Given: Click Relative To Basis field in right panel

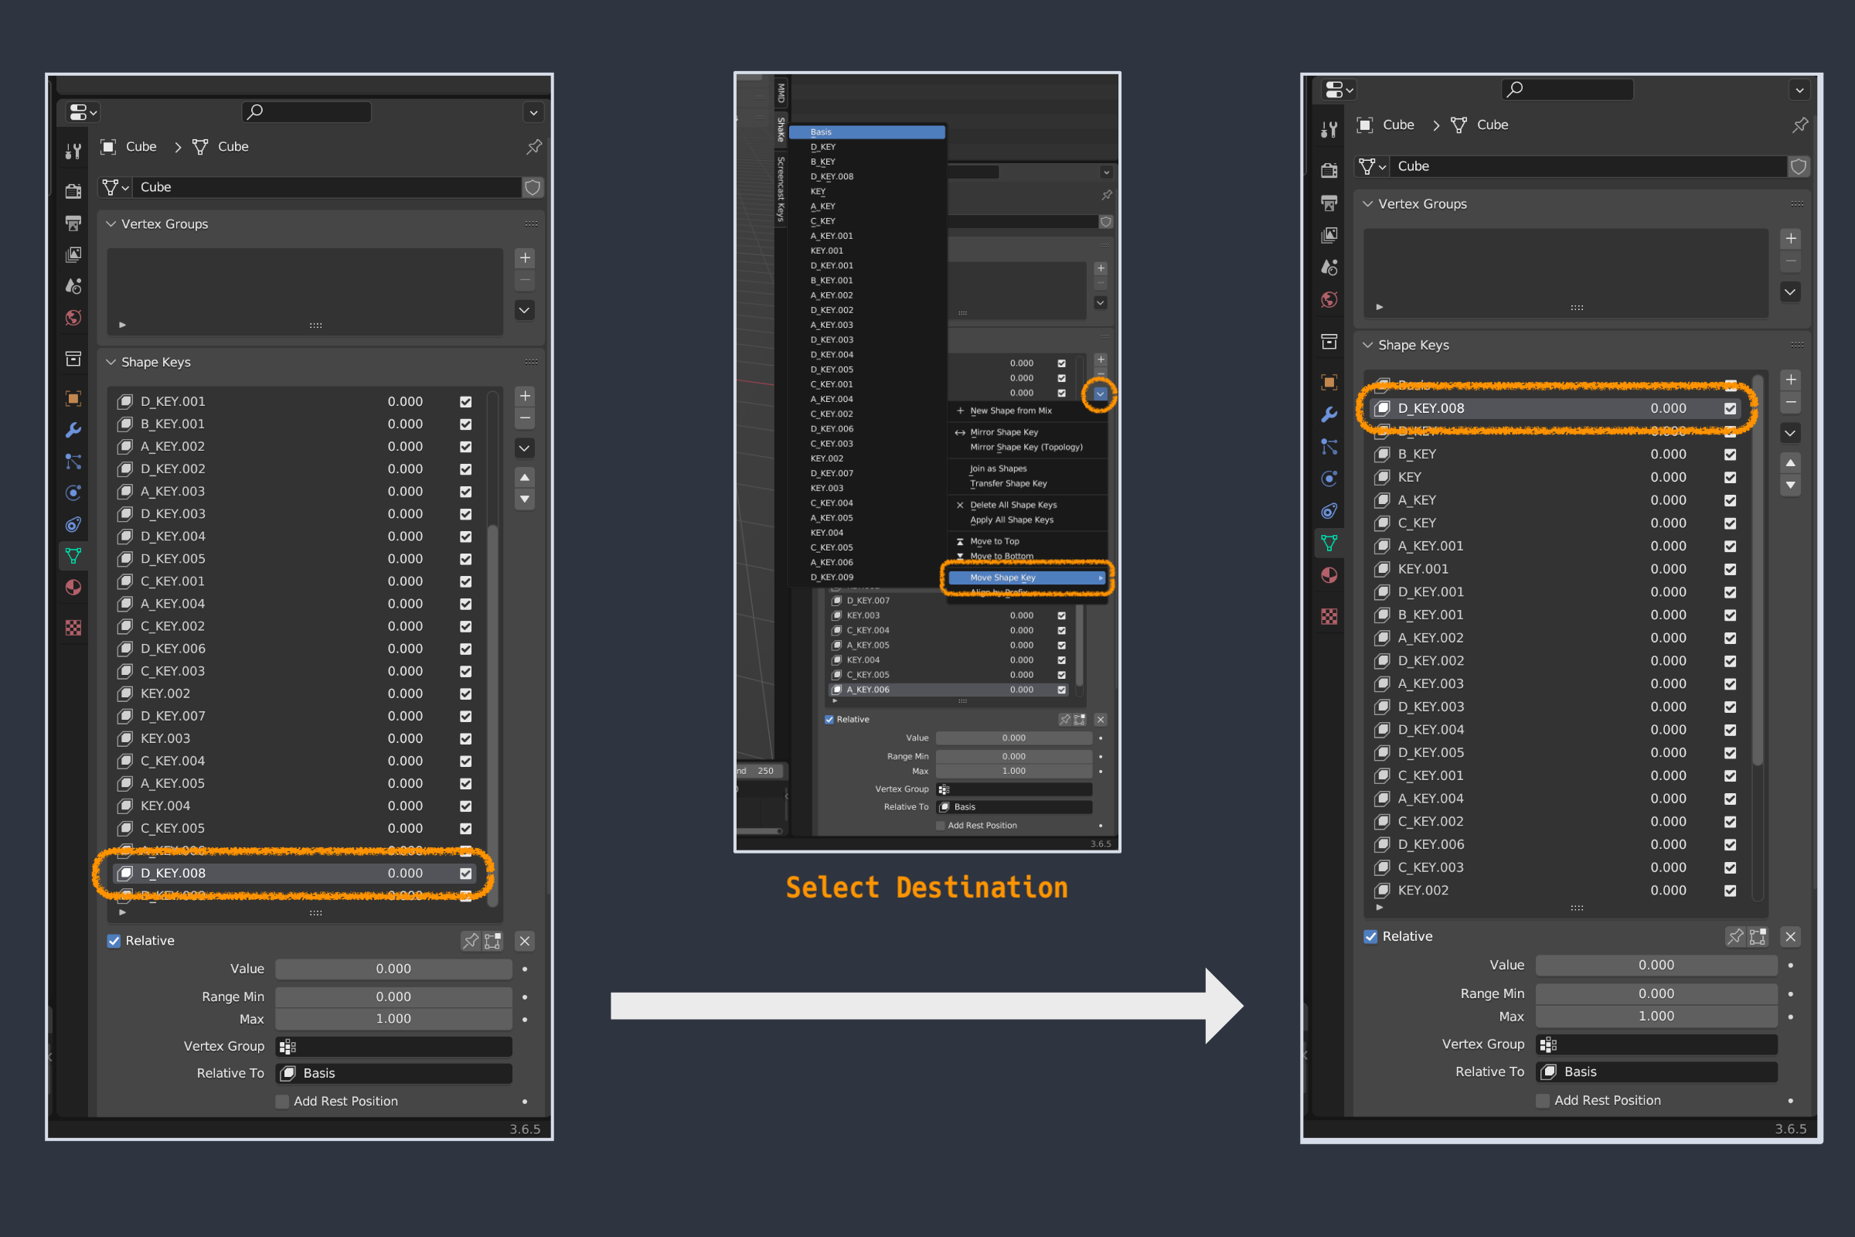Looking at the screenshot, I should [1656, 1072].
